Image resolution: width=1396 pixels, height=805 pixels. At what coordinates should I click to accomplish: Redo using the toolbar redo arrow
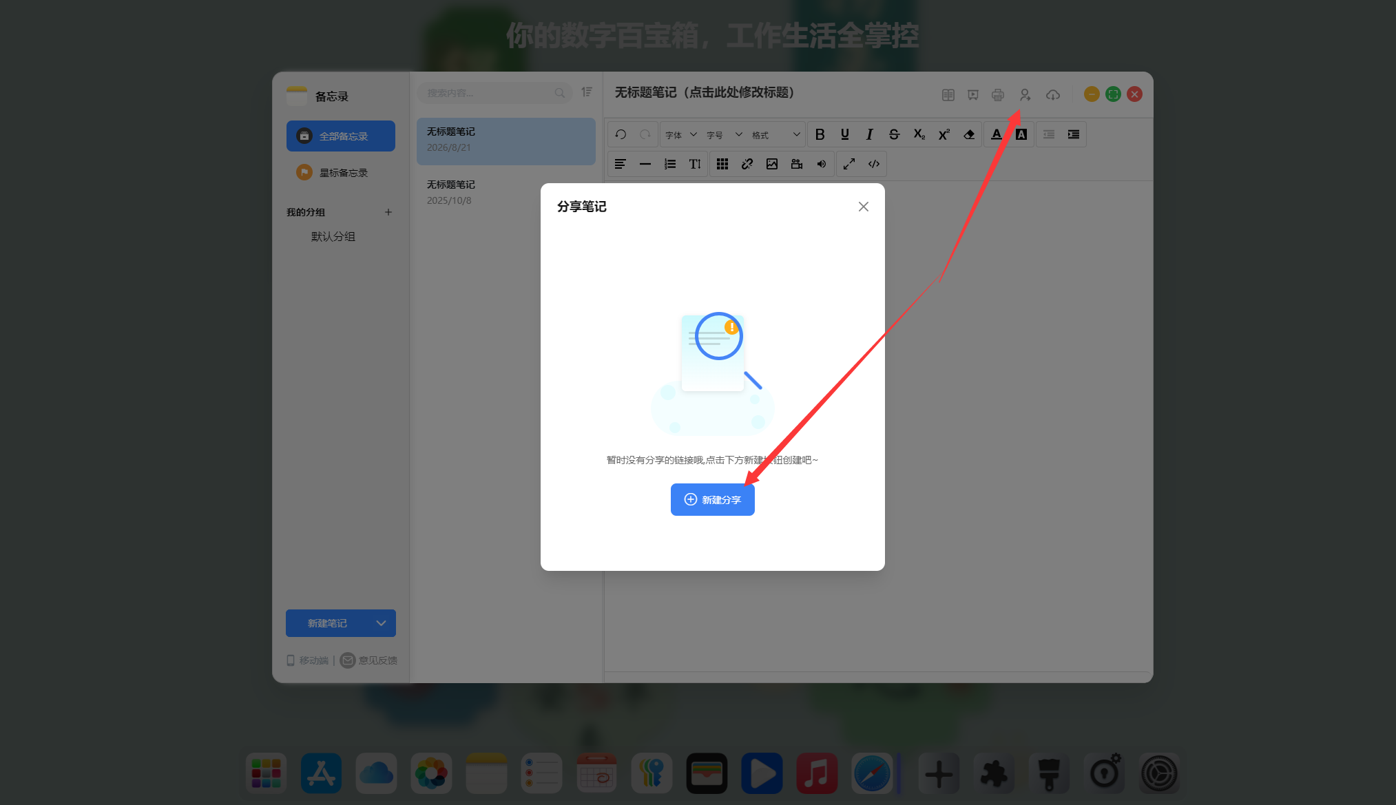645,134
